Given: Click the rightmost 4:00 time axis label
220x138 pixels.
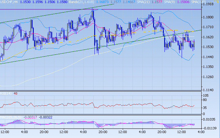Looking at the screenshot, I should pos(201,132).
